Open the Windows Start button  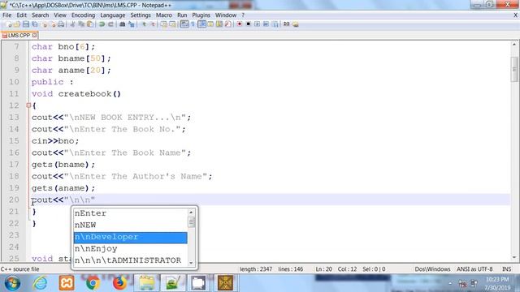click(12, 283)
